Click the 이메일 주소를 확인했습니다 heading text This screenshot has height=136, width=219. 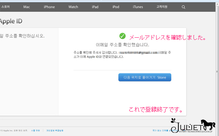point(122,45)
